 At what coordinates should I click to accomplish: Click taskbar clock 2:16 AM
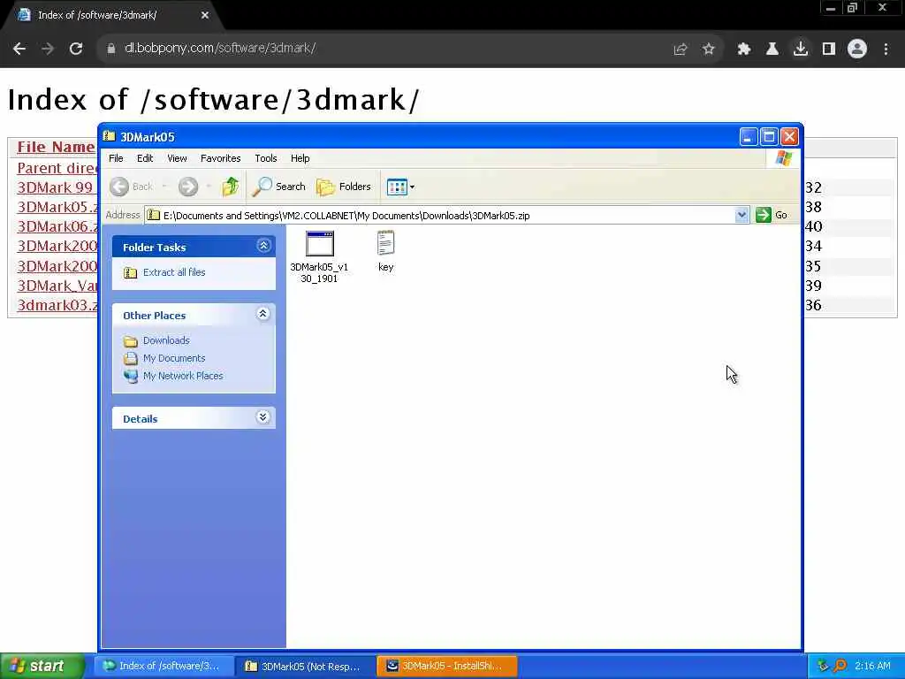pos(872,667)
